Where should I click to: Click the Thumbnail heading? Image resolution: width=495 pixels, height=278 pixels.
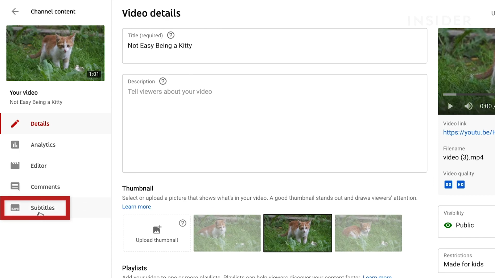pos(138,188)
